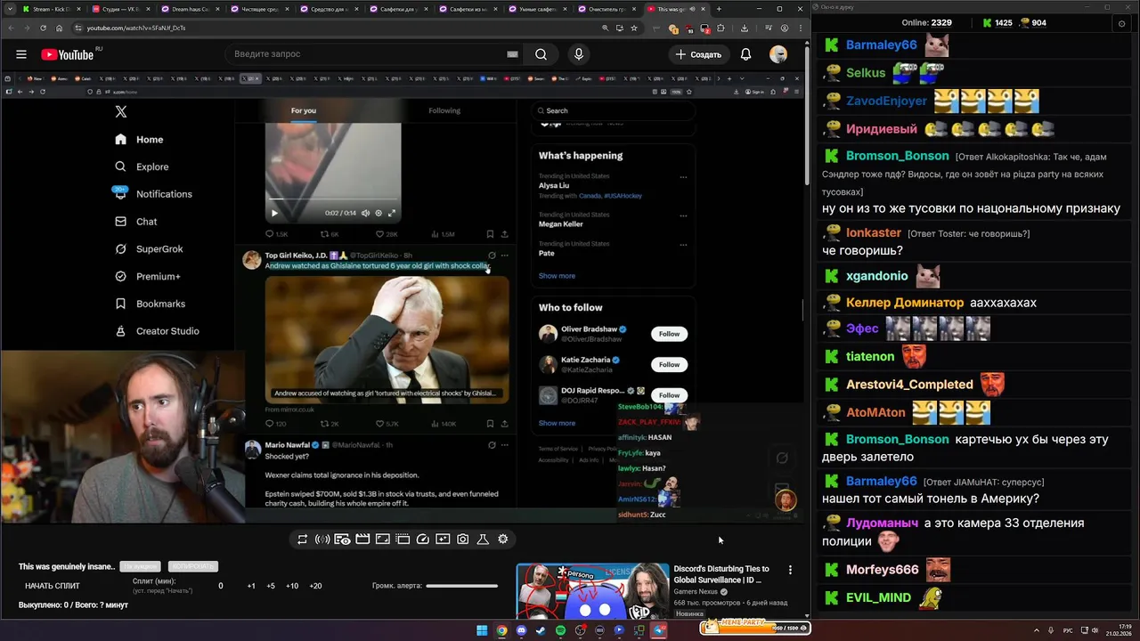Switch to the Dream haus tab
The width and height of the screenshot is (1140, 641).
point(190,9)
